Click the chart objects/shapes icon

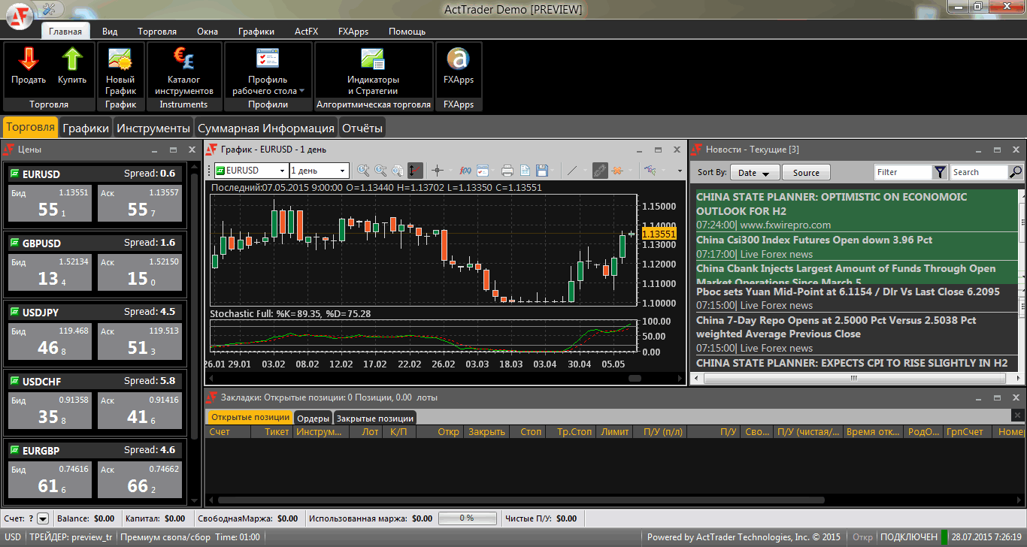click(650, 171)
